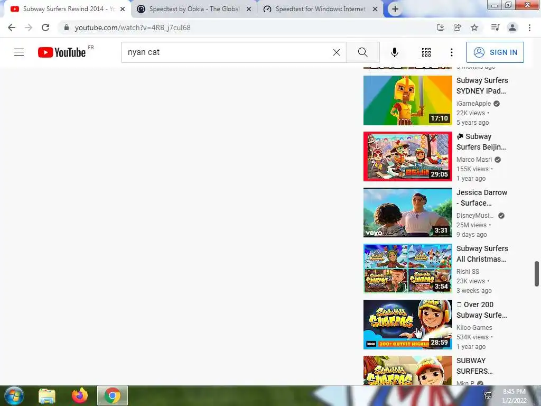Reload the page with refresh icon
The width and height of the screenshot is (541, 406).
pyautogui.click(x=45, y=27)
